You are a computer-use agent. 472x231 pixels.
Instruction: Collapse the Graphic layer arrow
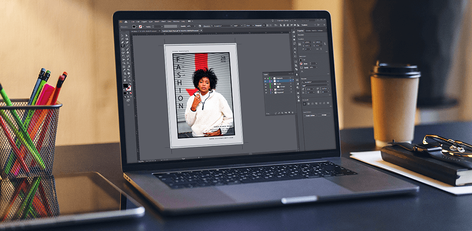pos(272,84)
